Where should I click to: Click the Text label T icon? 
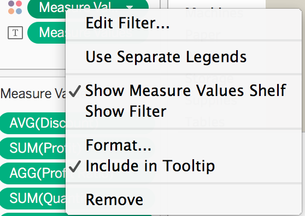click(x=15, y=33)
